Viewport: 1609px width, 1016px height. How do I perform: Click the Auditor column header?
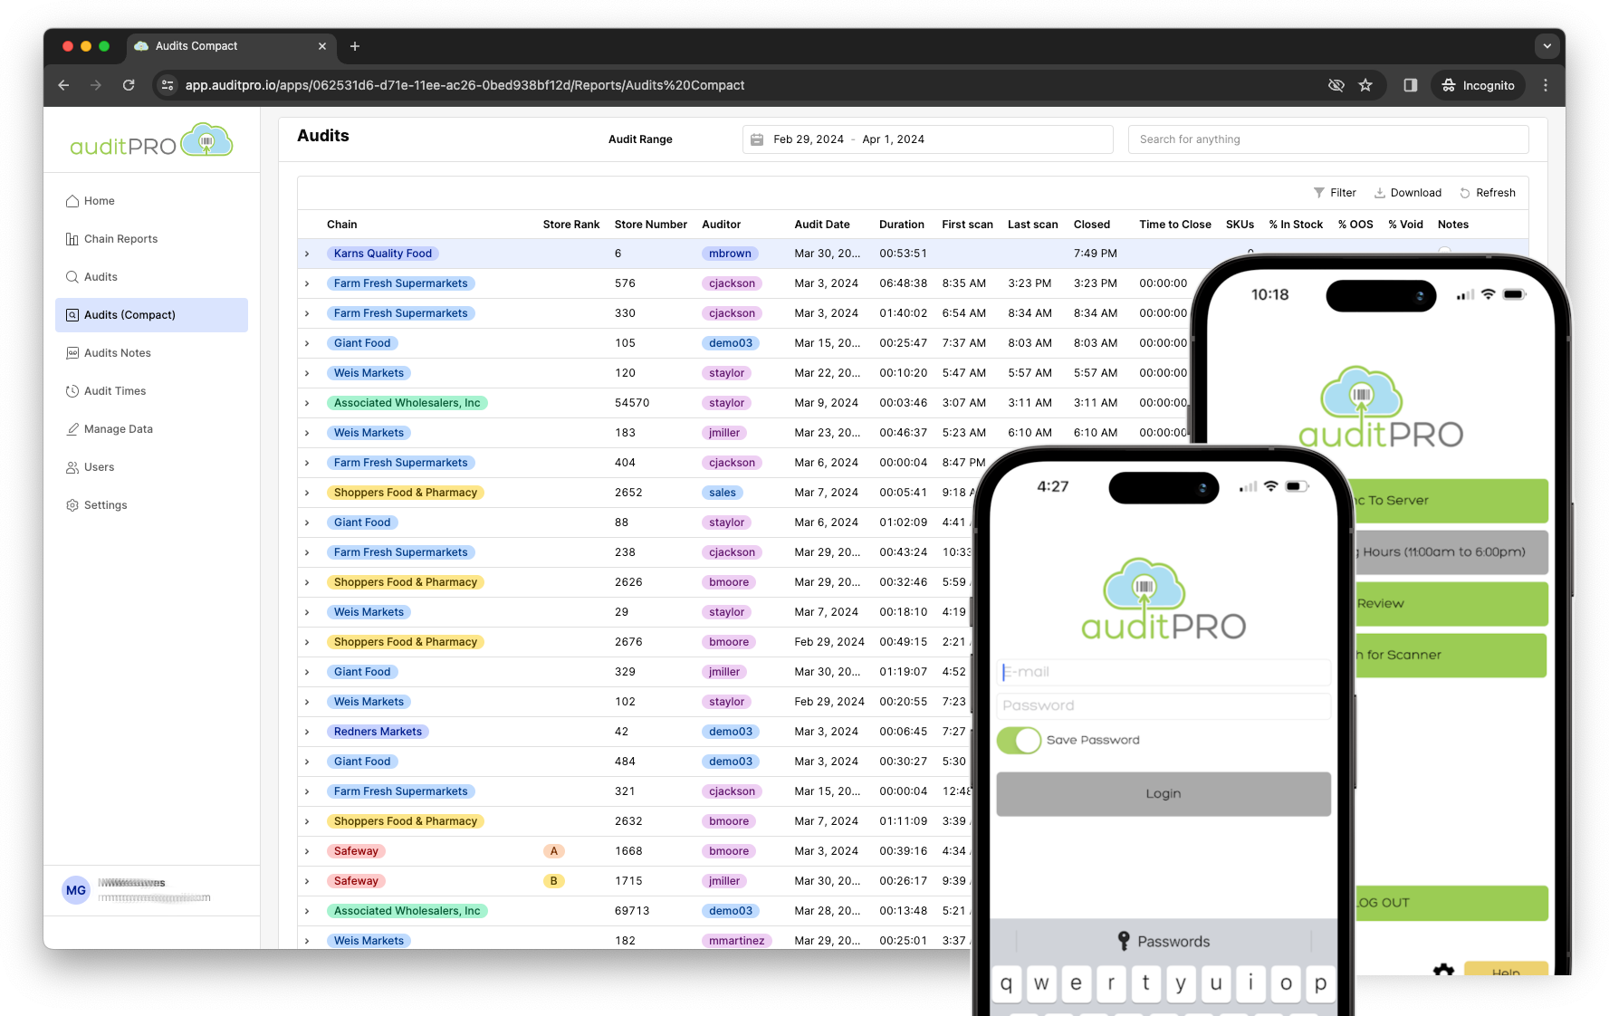tap(722, 225)
